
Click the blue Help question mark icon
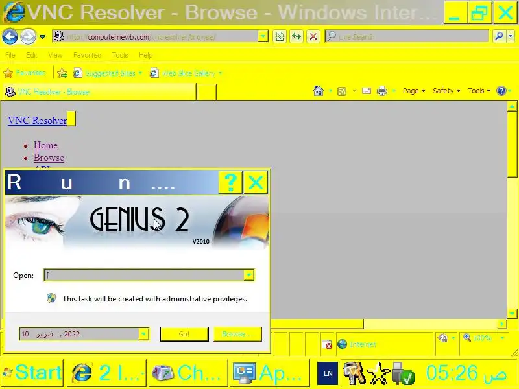501,91
